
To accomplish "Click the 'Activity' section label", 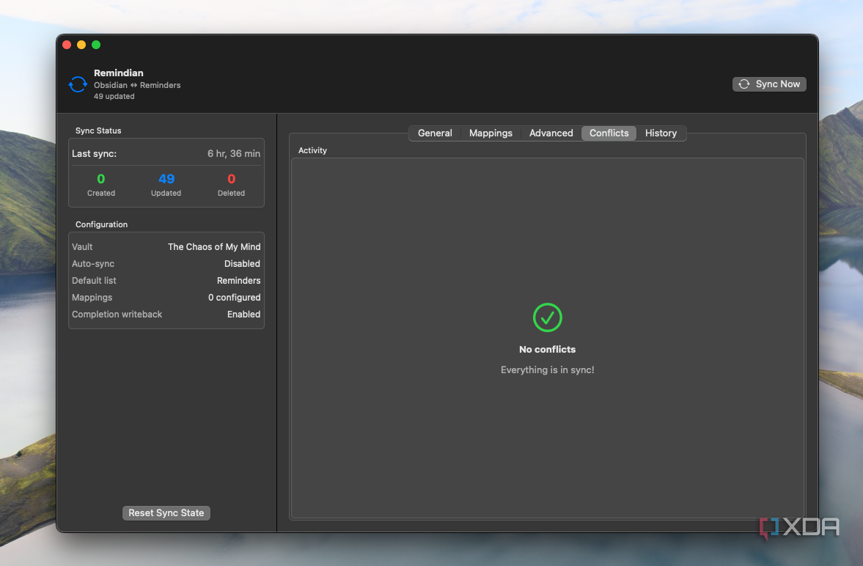I will click(312, 150).
